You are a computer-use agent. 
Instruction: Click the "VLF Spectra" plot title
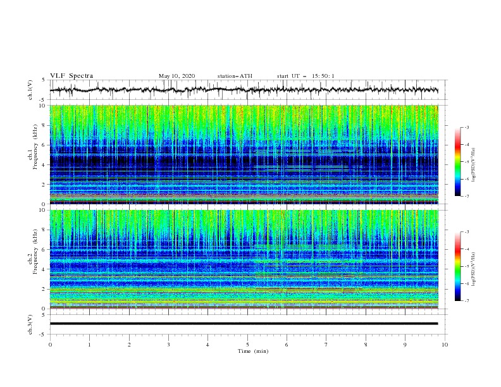click(x=71, y=76)
